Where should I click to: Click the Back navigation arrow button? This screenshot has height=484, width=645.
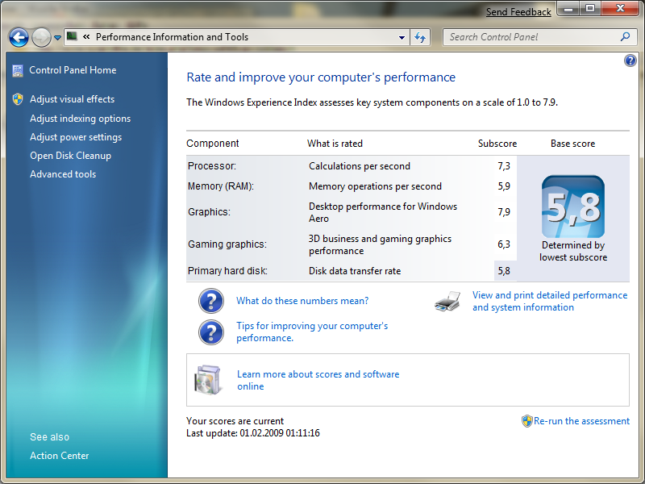point(19,37)
